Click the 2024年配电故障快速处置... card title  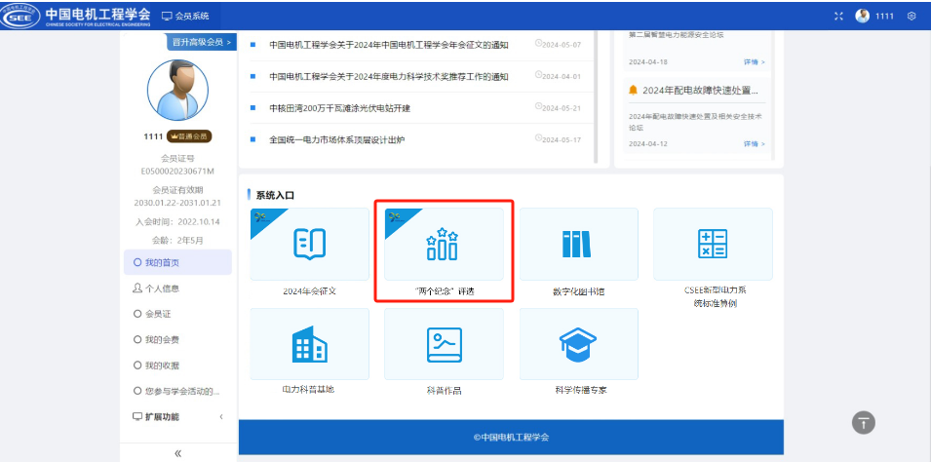(x=700, y=91)
